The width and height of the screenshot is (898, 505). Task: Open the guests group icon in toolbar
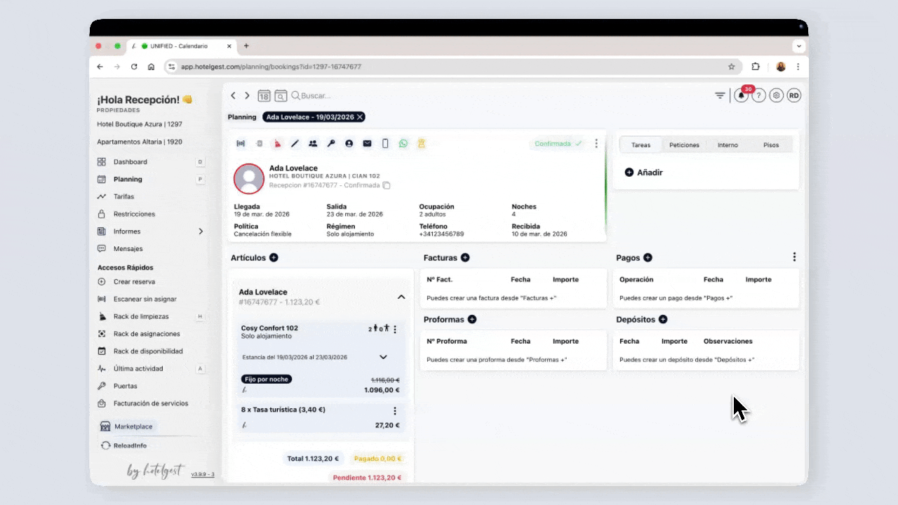[x=313, y=143]
